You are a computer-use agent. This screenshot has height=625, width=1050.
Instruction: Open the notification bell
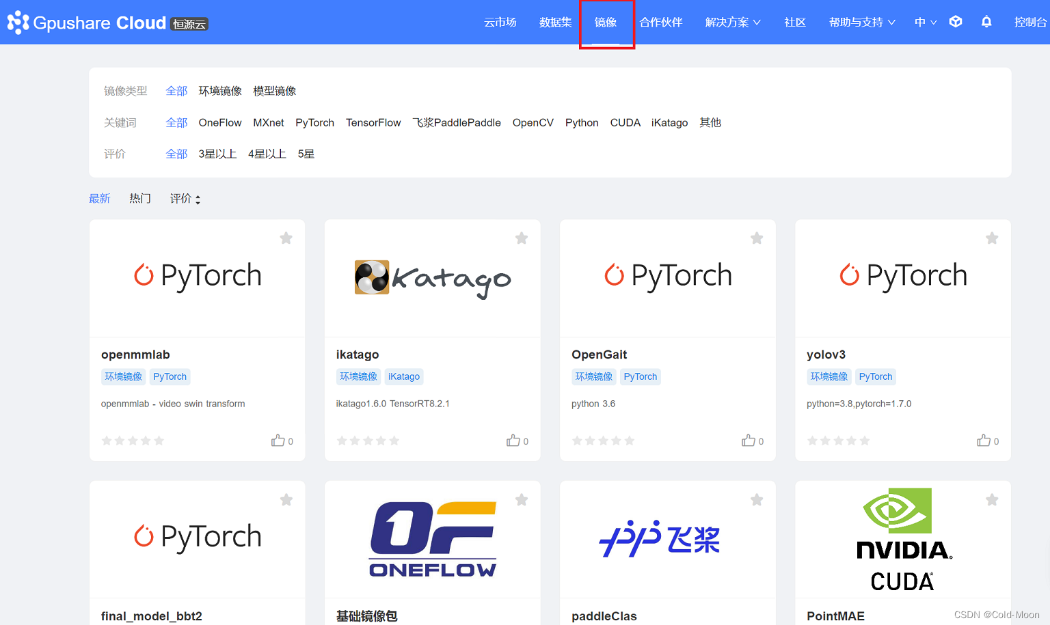[x=986, y=22]
